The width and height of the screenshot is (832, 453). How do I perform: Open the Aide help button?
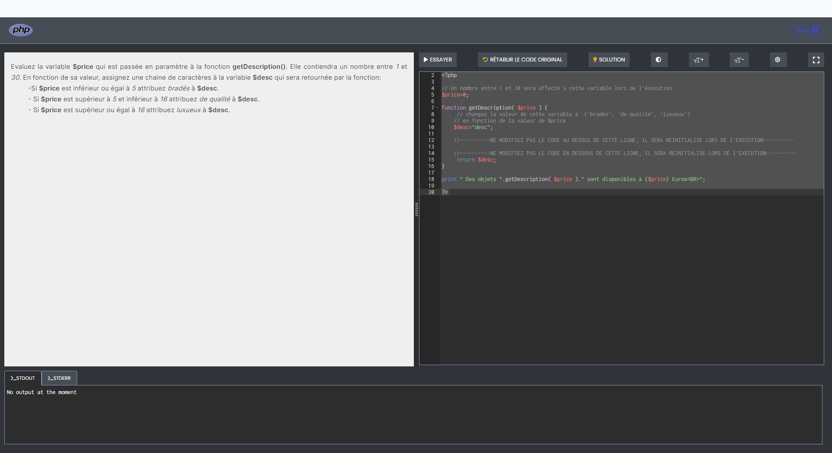click(x=807, y=30)
